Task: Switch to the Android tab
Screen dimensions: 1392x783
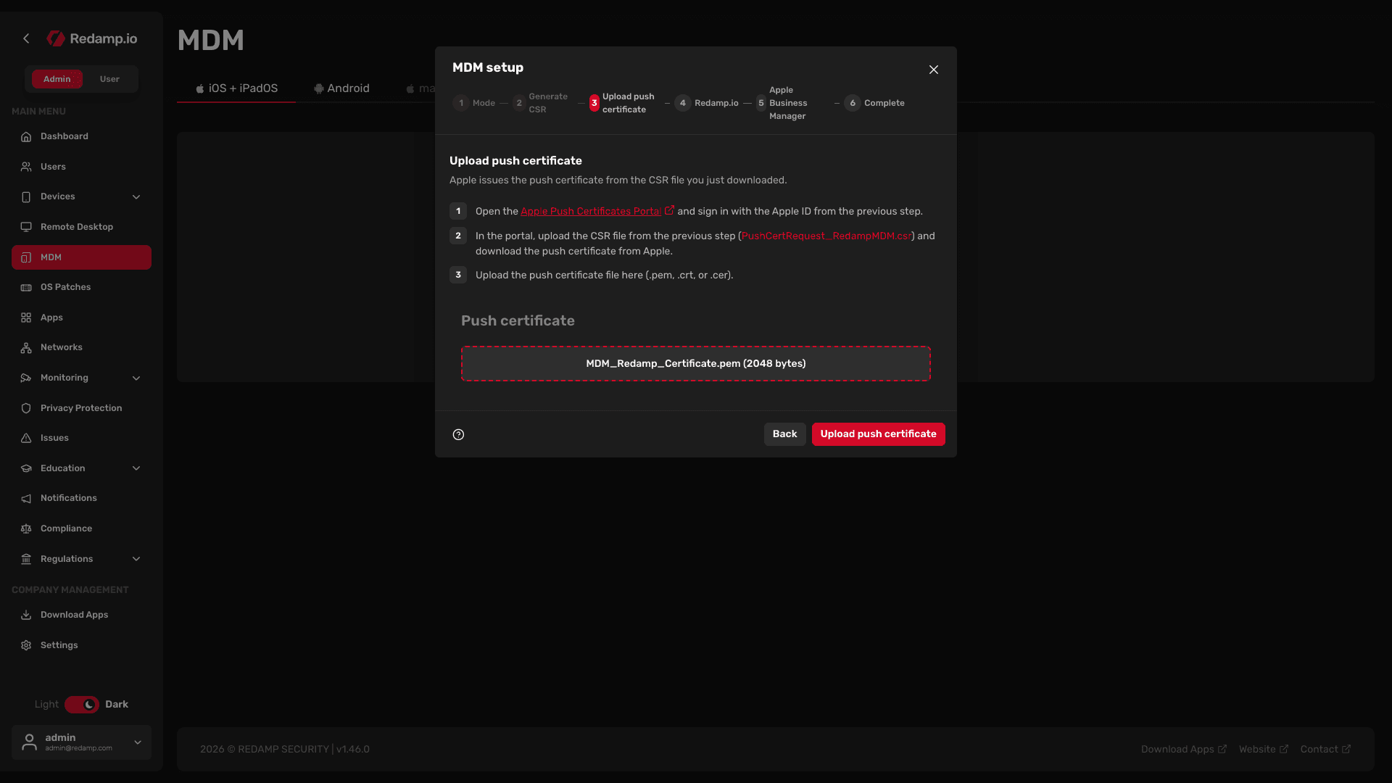Action: point(341,88)
